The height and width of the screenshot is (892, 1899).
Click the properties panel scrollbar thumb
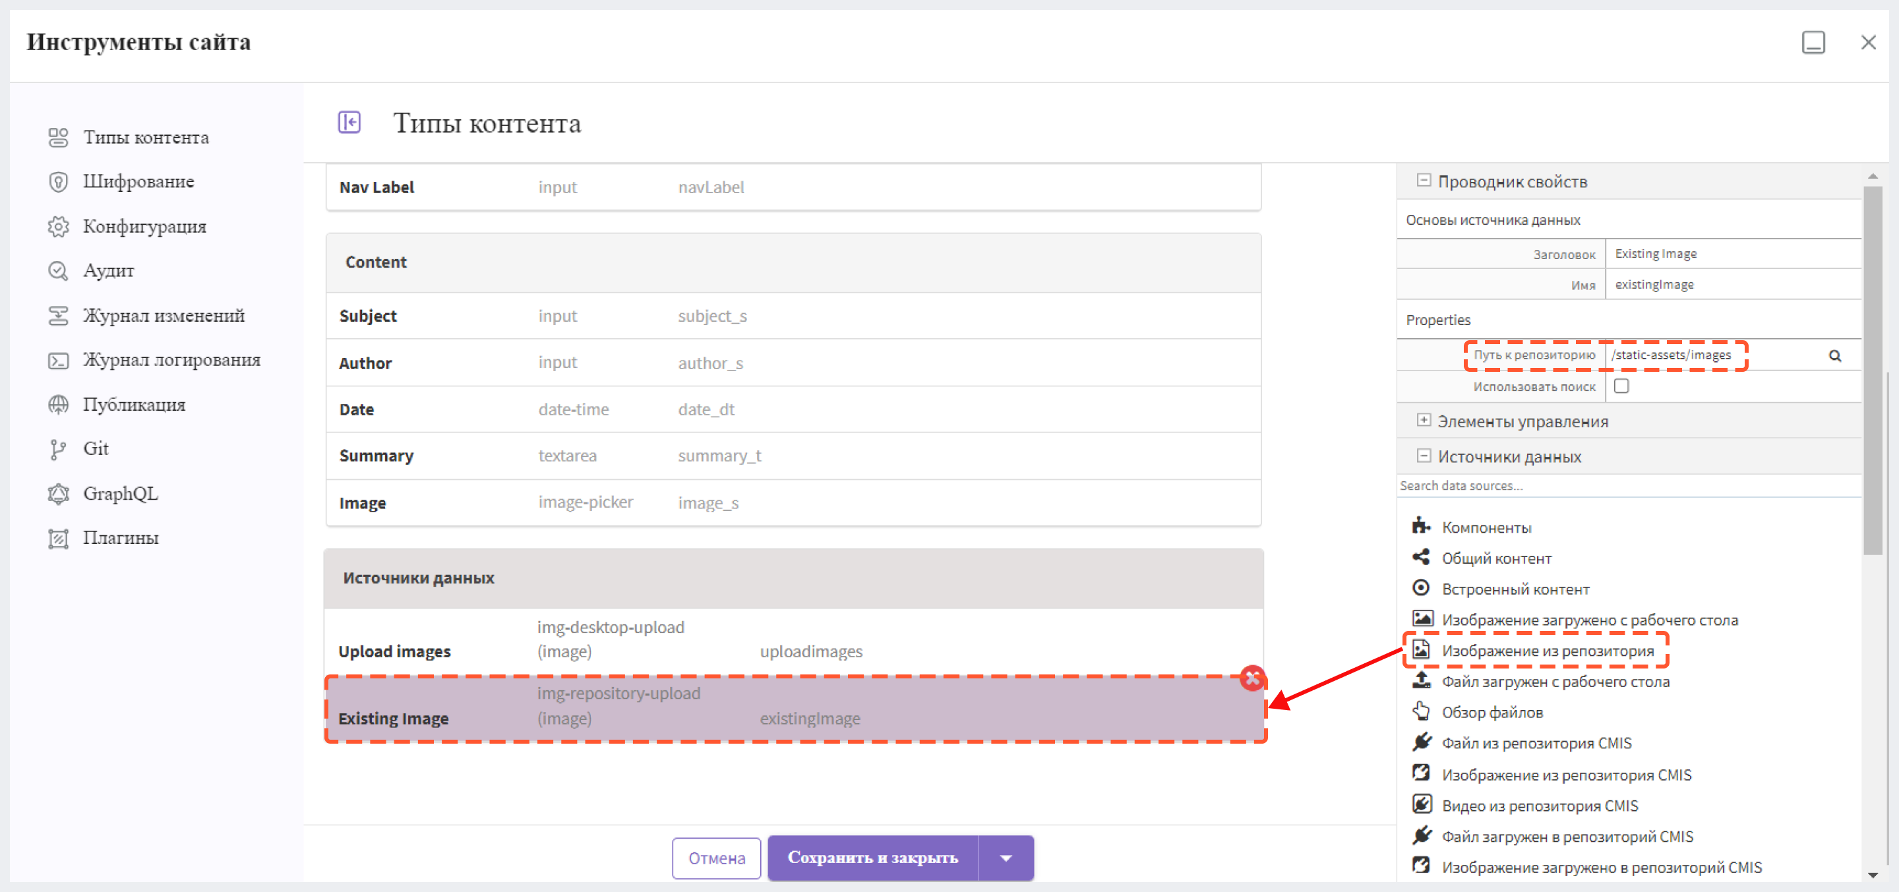[1873, 370]
